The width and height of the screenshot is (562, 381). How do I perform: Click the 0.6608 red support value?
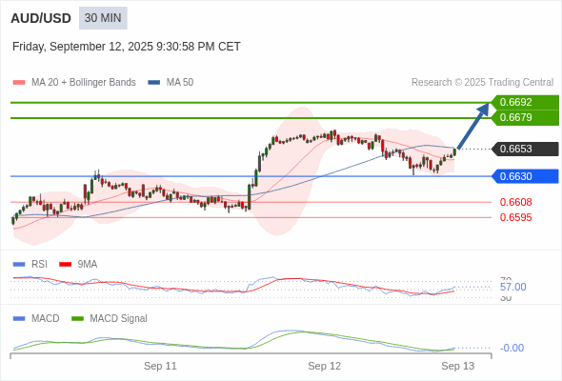pos(515,202)
